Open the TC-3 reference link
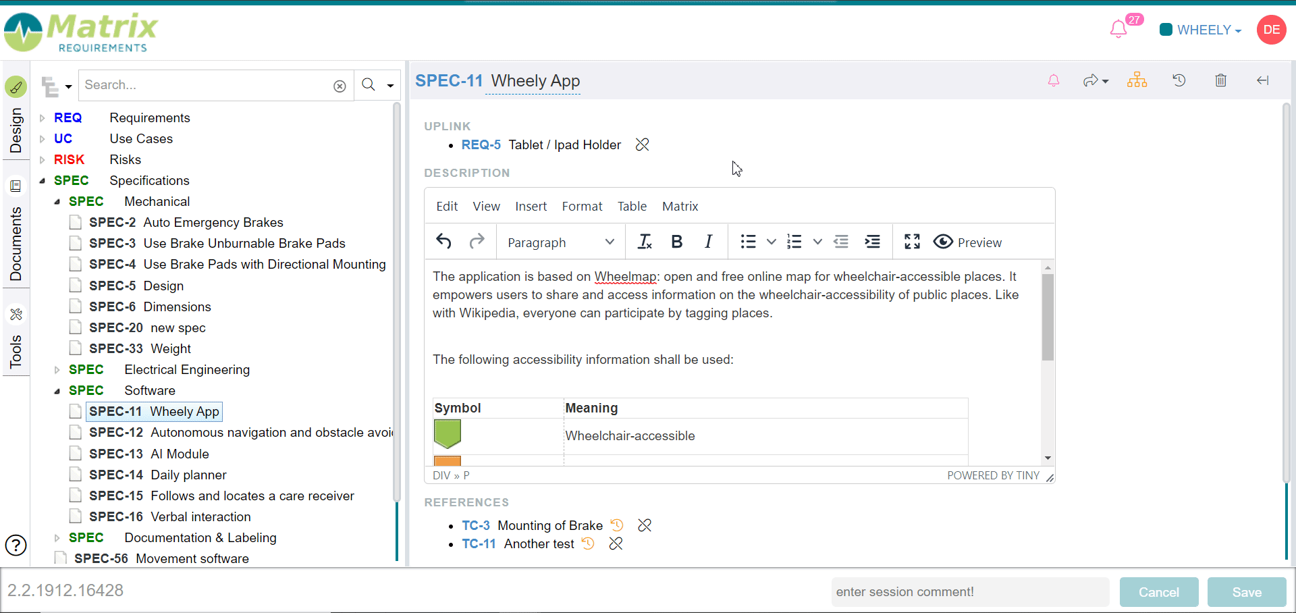Viewport: 1296px width, 613px height. click(476, 525)
